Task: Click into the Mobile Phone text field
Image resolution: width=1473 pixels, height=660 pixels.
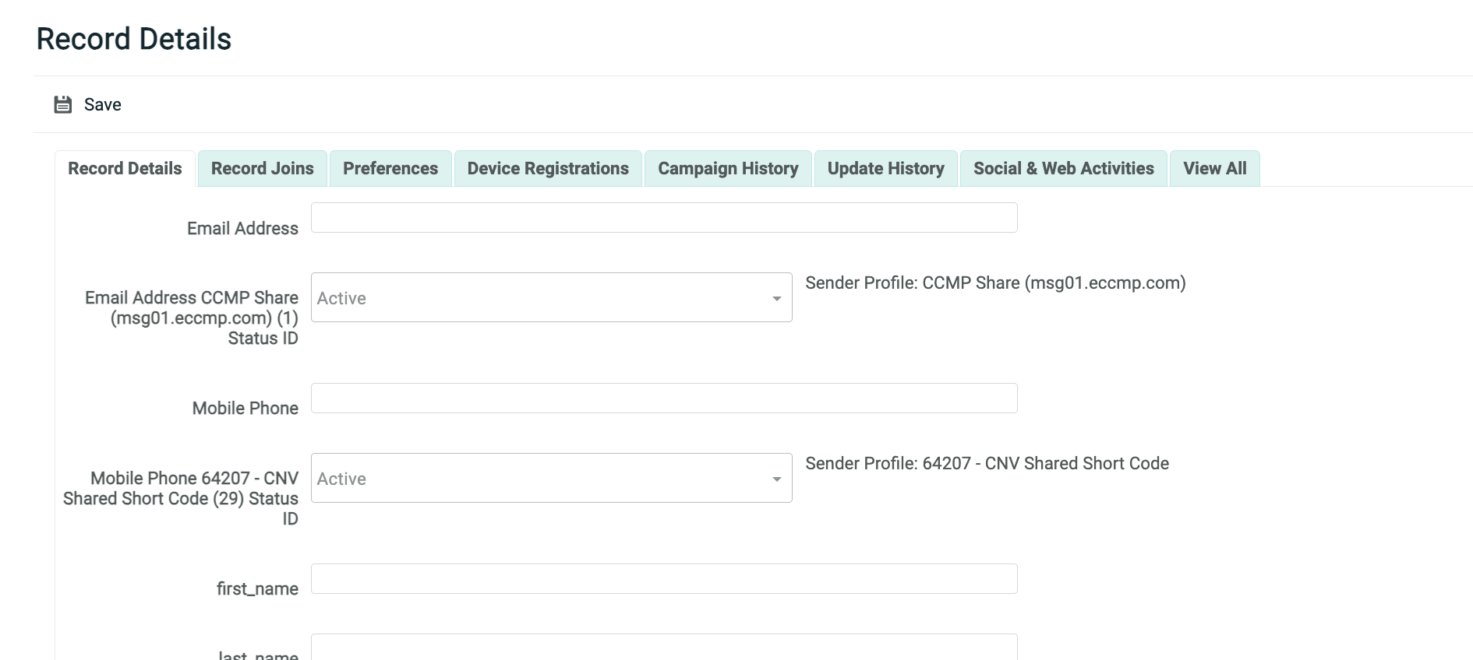Action: pyautogui.click(x=663, y=398)
